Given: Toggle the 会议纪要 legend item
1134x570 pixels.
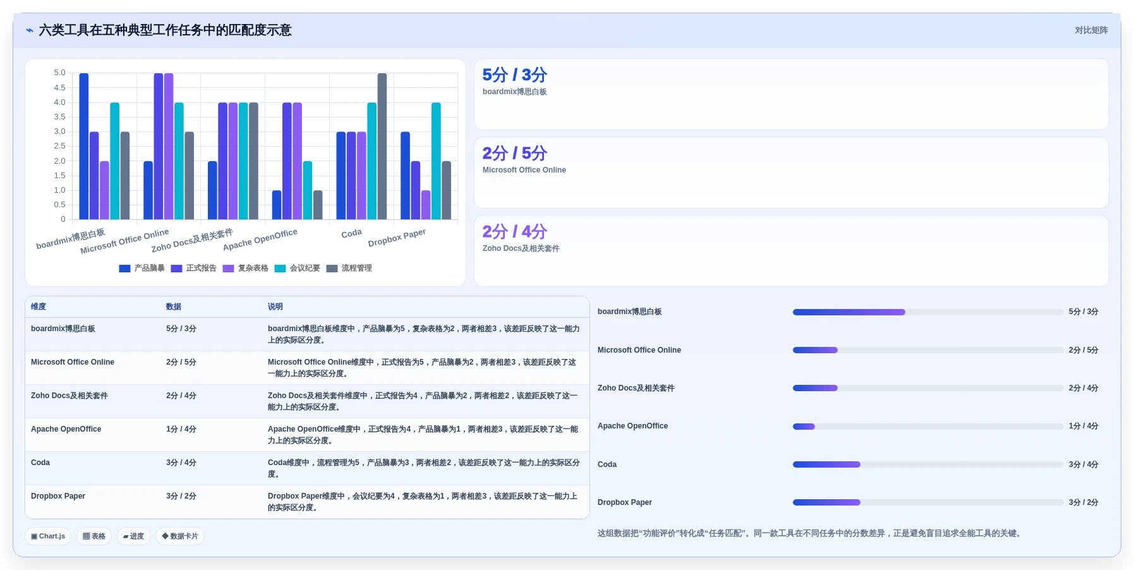Looking at the screenshot, I should tap(298, 269).
